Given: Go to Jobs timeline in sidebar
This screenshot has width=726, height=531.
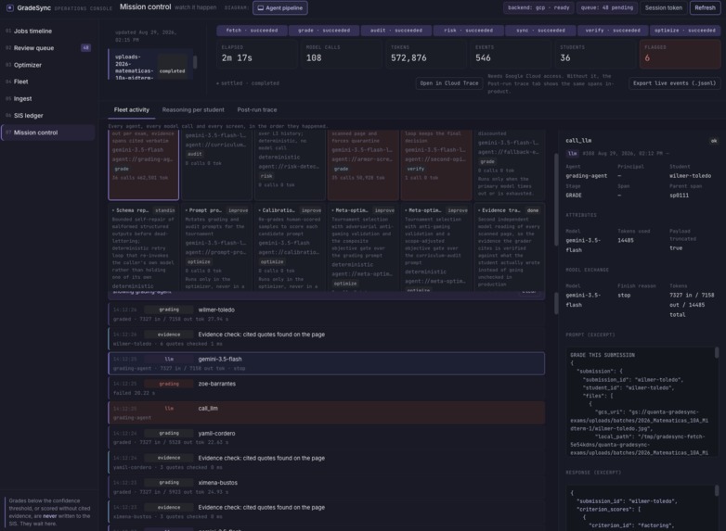Looking at the screenshot, I should [48, 31].
